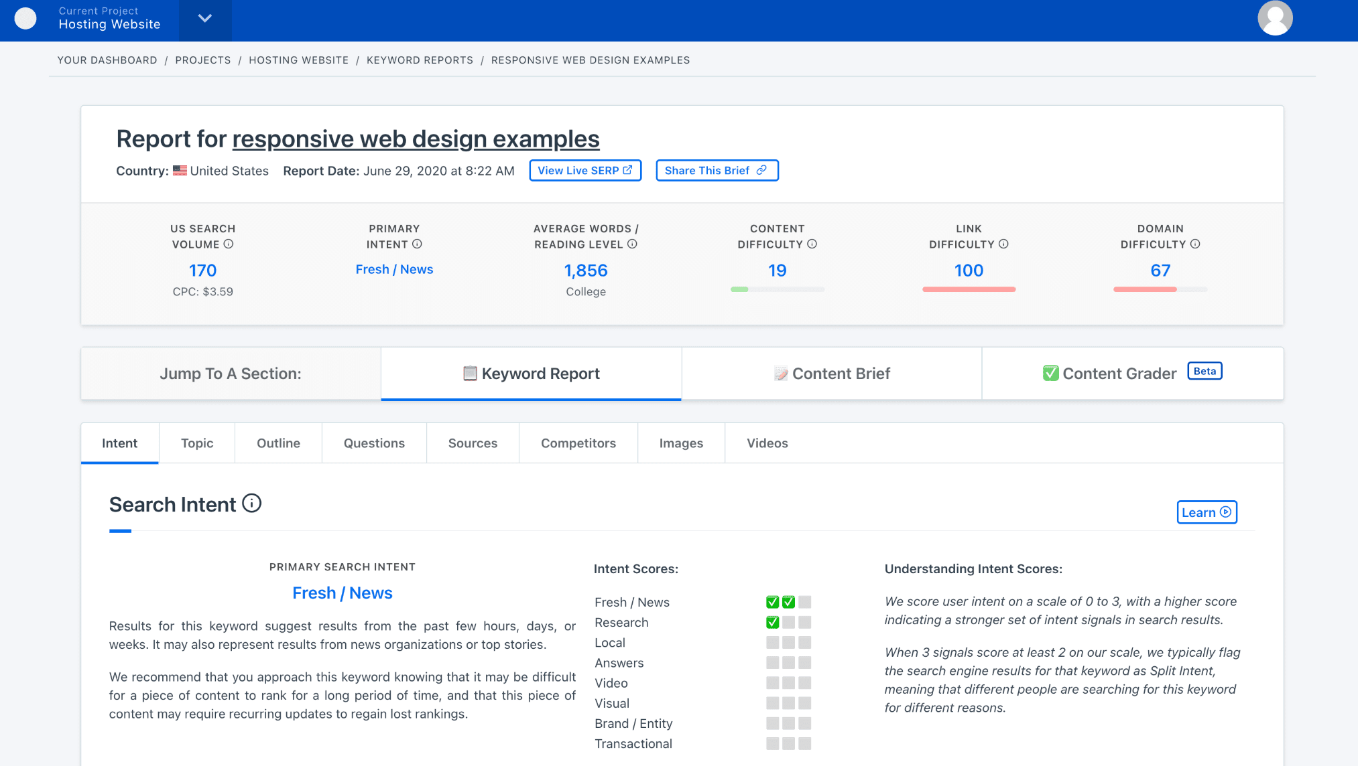The image size is (1358, 766).
Task: Click Fresh / News under Primary Intent stat
Action: click(x=394, y=269)
